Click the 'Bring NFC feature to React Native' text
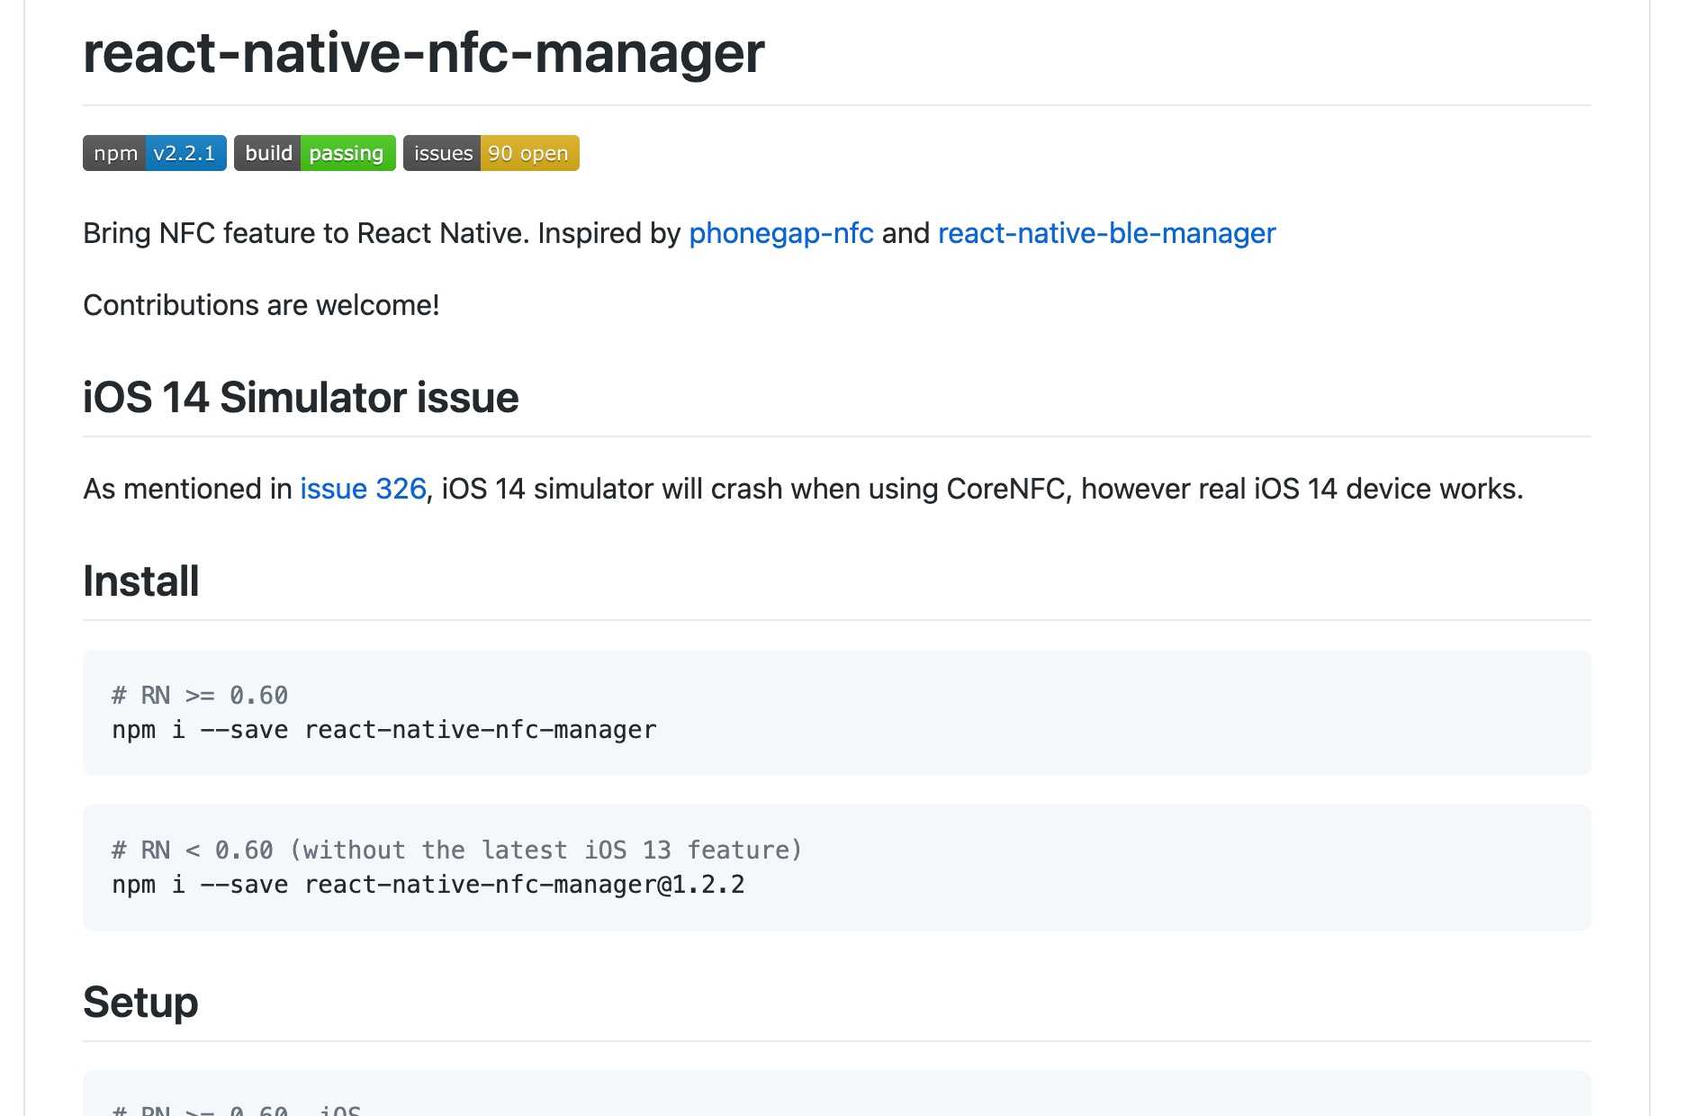This screenshot has width=1685, height=1116. pos(306,233)
